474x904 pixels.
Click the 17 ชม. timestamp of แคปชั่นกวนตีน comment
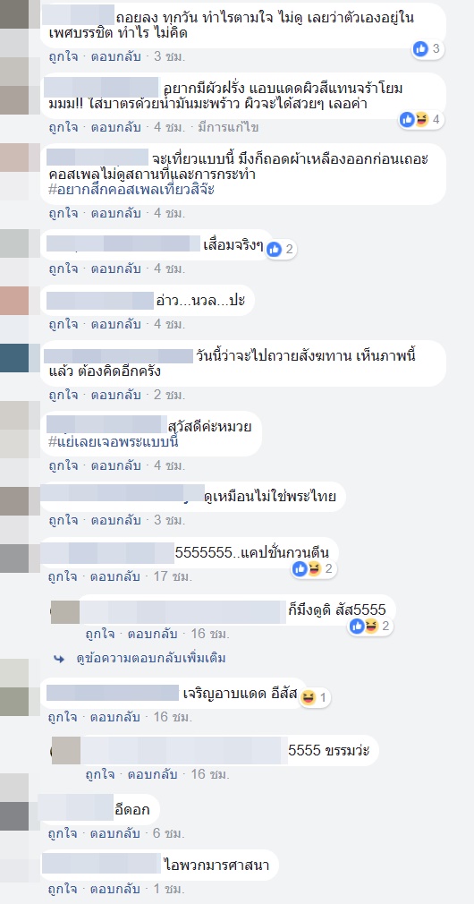click(x=173, y=576)
